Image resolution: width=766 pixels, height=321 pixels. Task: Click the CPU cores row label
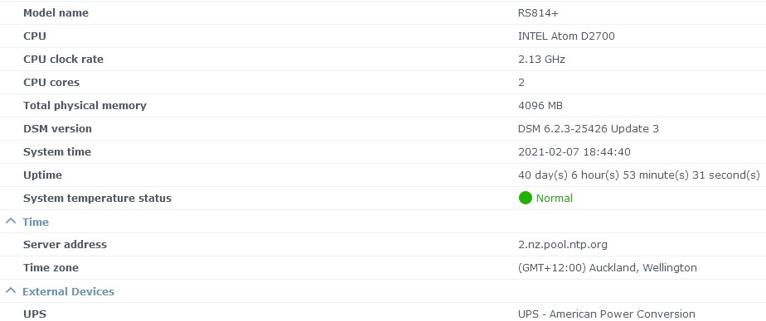(x=51, y=83)
